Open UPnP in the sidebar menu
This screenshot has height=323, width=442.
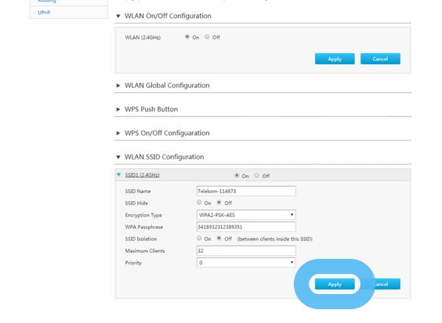44,12
